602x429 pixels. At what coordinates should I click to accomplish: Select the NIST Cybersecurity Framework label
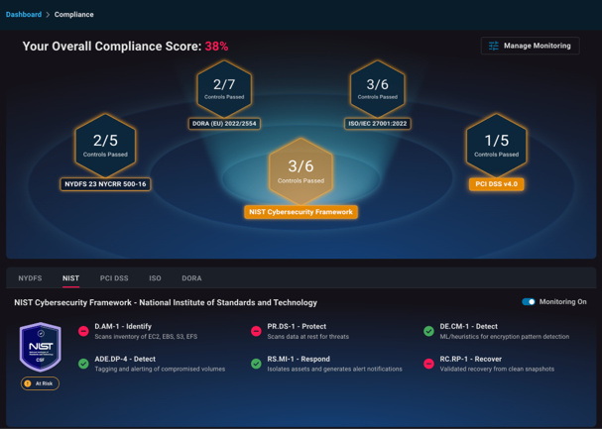(x=301, y=212)
